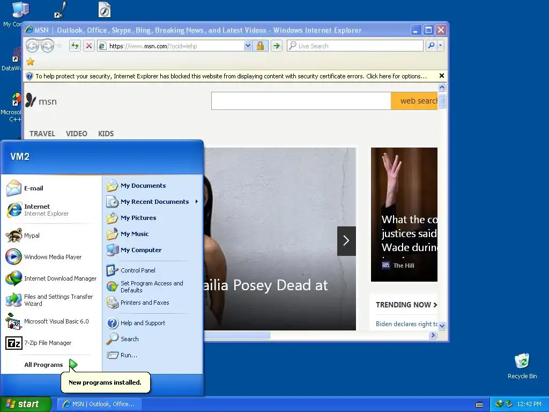Expand My Recent Documents submenu
This screenshot has width=549, height=412.
[152, 202]
